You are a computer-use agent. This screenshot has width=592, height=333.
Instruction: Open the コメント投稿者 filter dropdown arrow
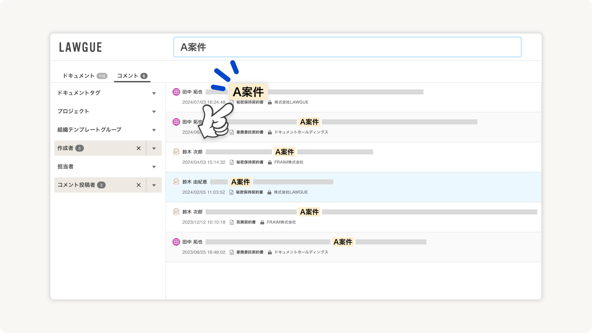(x=154, y=185)
